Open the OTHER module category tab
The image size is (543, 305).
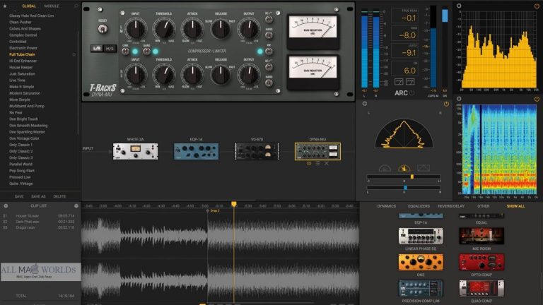(483, 206)
